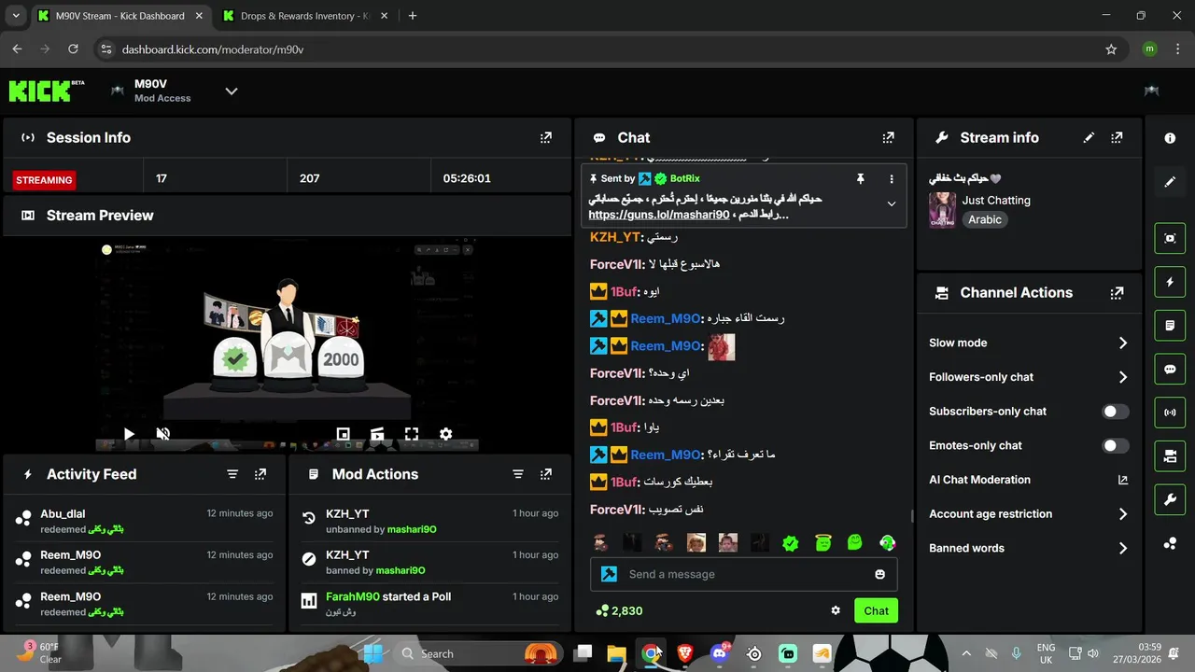Open the stream preview settings gear
This screenshot has width=1195, height=672.
click(x=446, y=434)
